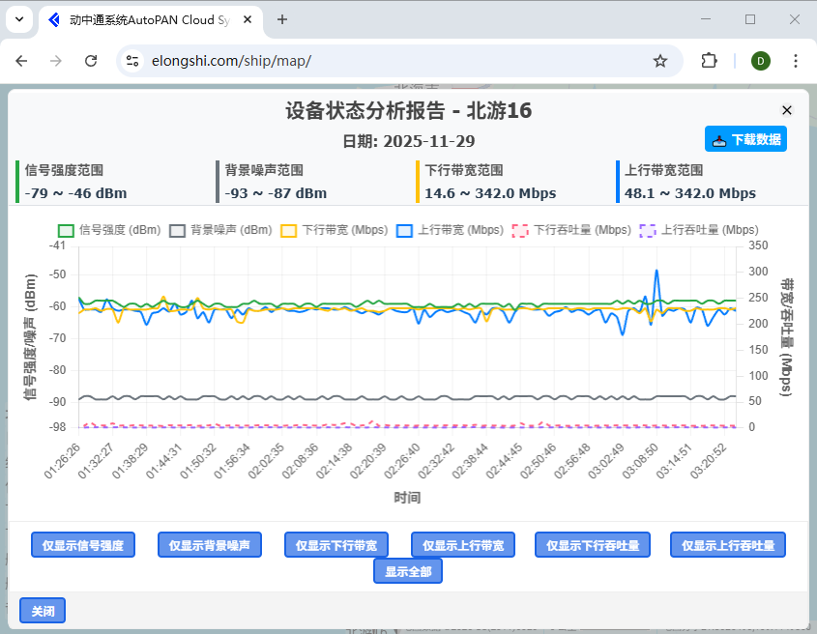Viewport: 817px width, 634px height.
Task: Click the 显示全部 button
Action: (x=407, y=570)
